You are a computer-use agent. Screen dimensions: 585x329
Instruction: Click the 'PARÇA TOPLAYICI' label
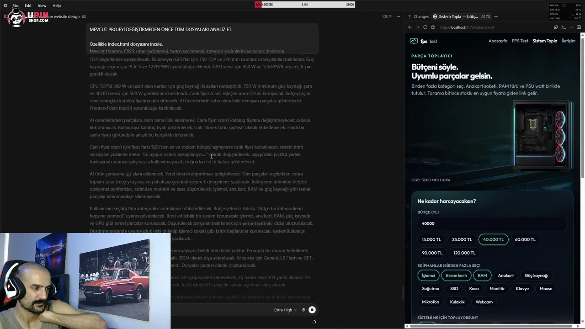pos(432,56)
